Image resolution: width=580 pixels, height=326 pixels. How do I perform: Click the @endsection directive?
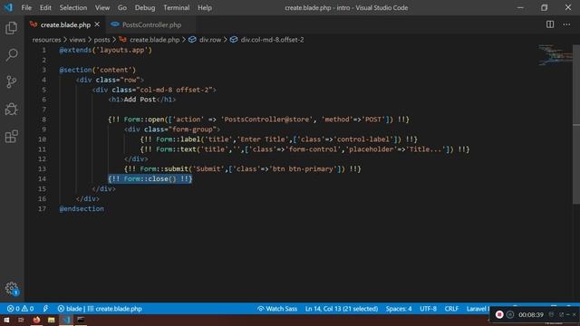point(82,209)
